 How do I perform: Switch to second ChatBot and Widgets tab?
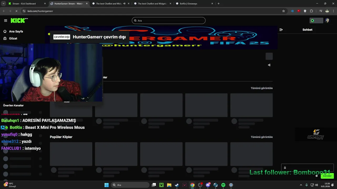tap(152, 4)
